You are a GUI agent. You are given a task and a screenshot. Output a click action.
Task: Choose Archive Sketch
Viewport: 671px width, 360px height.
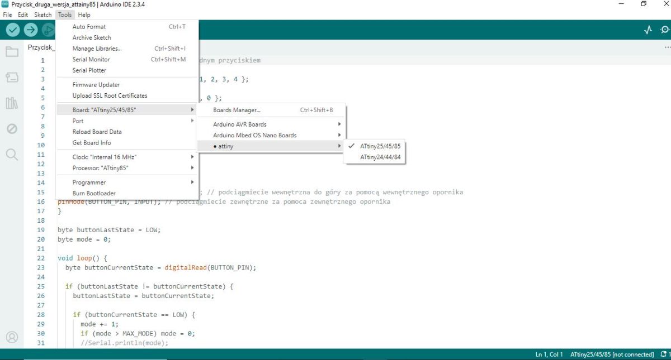click(x=127, y=37)
